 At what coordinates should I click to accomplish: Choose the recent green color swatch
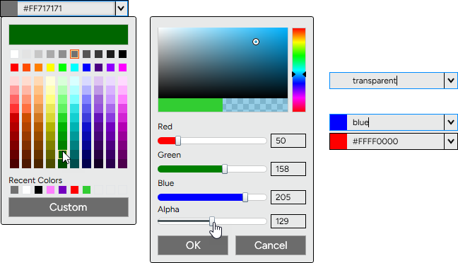(x=86, y=190)
